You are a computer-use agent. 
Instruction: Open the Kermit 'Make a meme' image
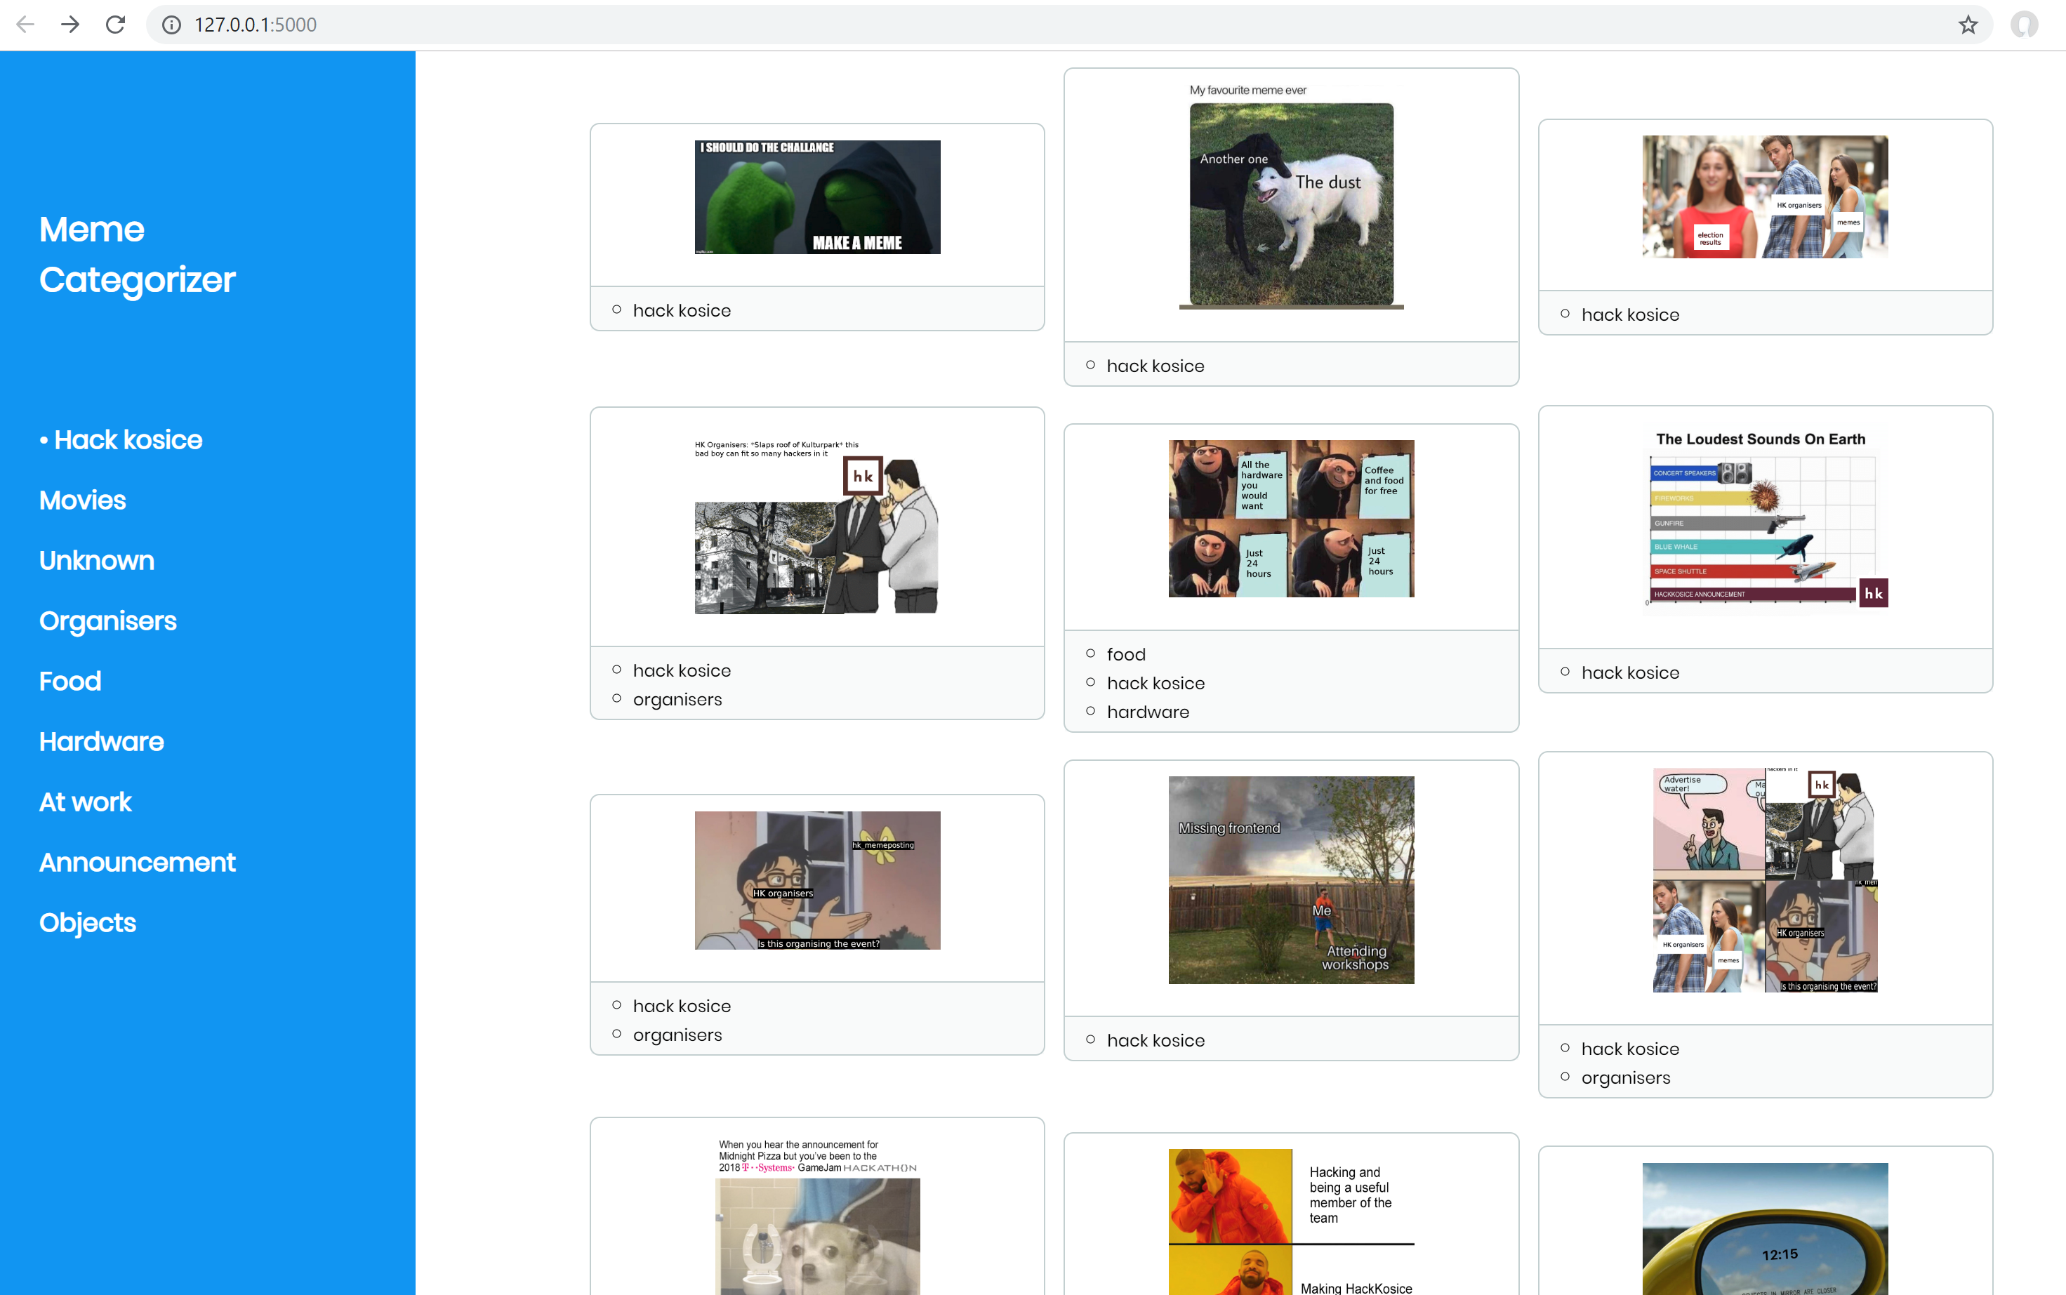click(x=816, y=197)
